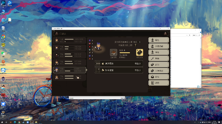The width and height of the screenshot is (222, 124).
Task: Open the Equipment menu with sword icon
Action: point(158,58)
